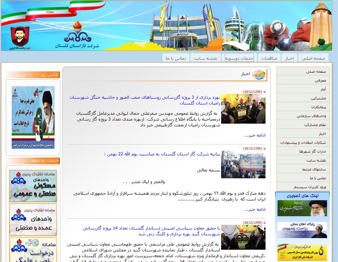
Task: Open the 22 Bahman rally photo thumbnail
Action: pyautogui.click(x=243, y=164)
